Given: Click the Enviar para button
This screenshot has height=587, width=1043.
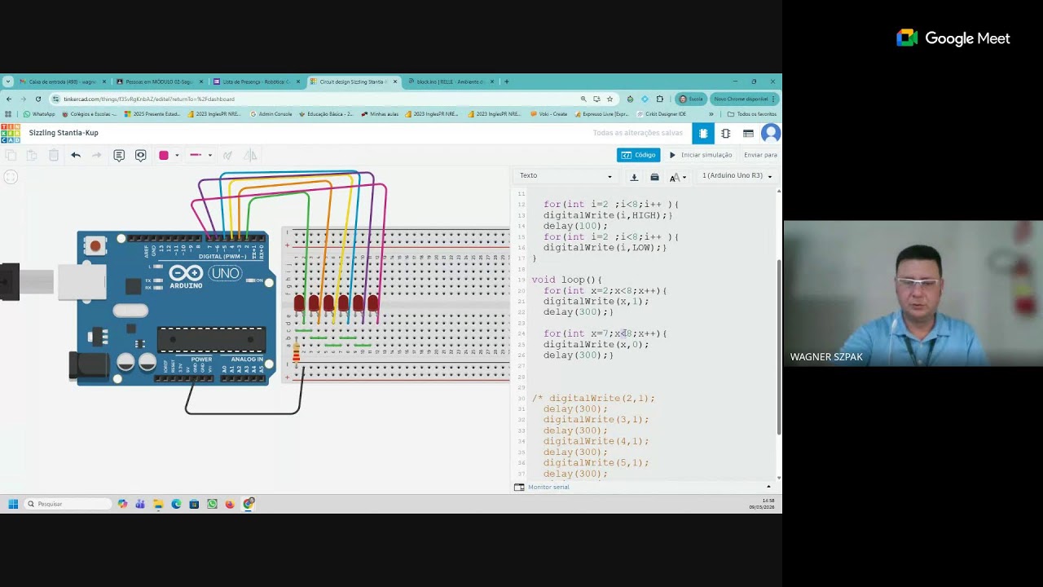Looking at the screenshot, I should [760, 155].
